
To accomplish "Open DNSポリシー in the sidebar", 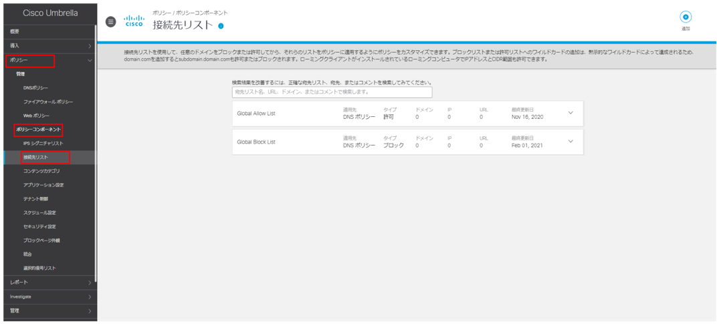I will (x=35, y=88).
